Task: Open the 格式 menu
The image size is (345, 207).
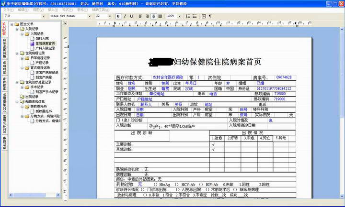Action: [68, 10]
